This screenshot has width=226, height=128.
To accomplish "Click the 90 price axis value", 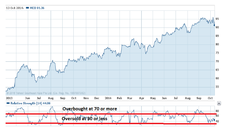I will 217,27.
